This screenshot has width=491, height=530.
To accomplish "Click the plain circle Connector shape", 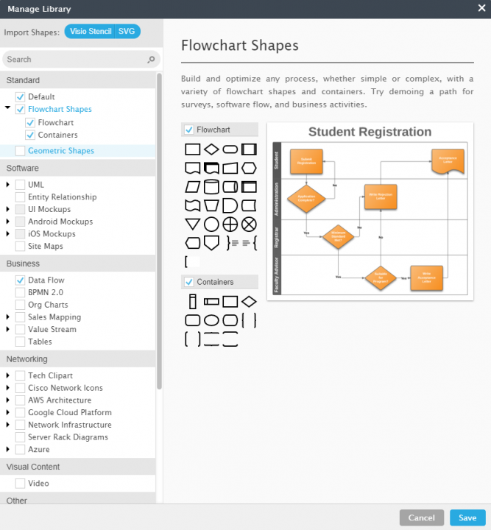I will click(211, 225).
